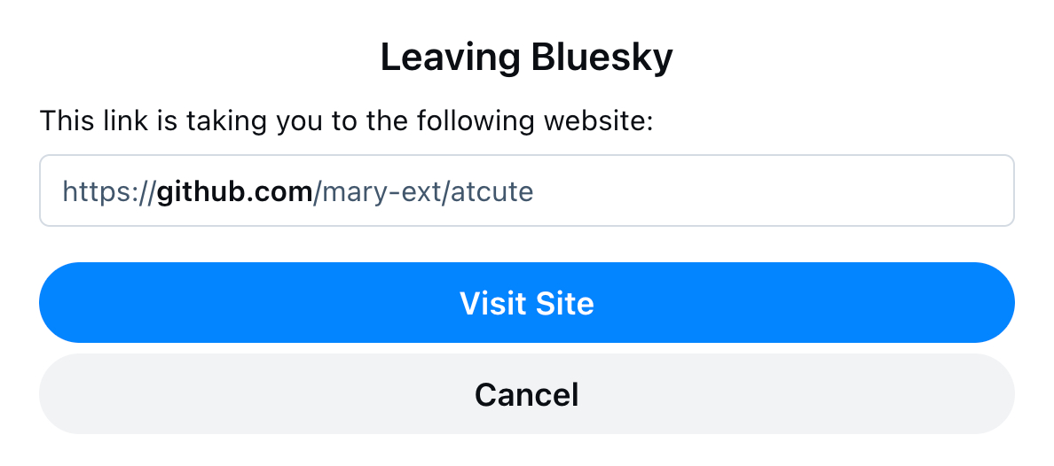Screen dimensions: 1054x466
Task: Dismiss the dialog using the Cancel button
Action: click(526, 394)
